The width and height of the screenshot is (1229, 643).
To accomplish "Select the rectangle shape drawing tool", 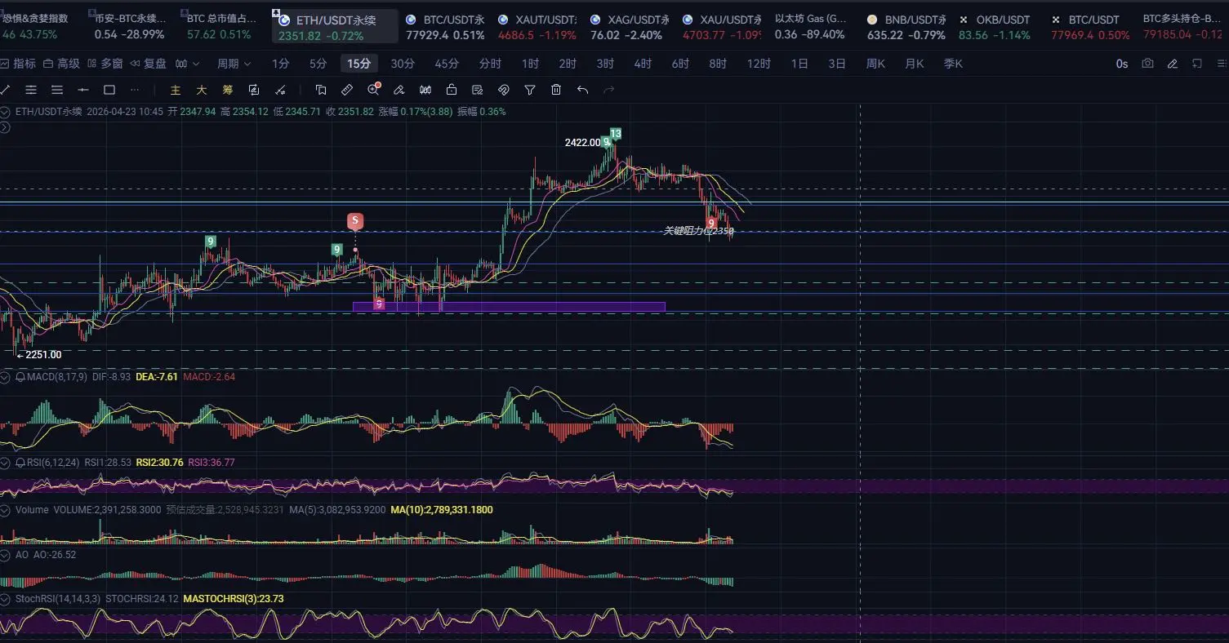I will click(109, 90).
